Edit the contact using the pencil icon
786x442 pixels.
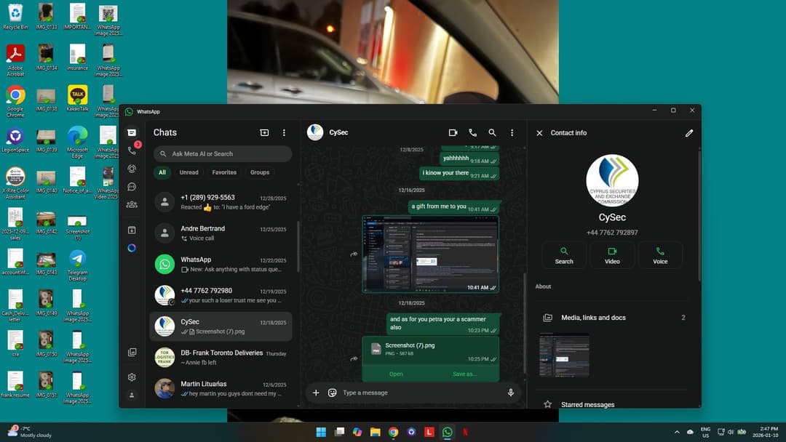(689, 133)
